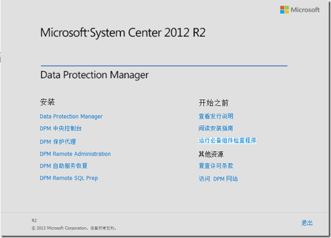Visit the 访问 DPM 网站 link
The width and height of the screenshot is (331, 238).
click(218, 179)
